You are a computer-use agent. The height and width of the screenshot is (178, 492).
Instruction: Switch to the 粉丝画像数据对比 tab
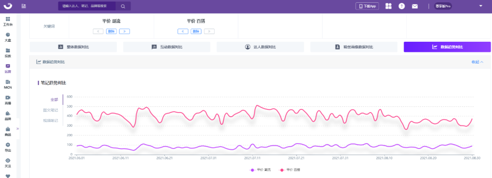click(354, 47)
